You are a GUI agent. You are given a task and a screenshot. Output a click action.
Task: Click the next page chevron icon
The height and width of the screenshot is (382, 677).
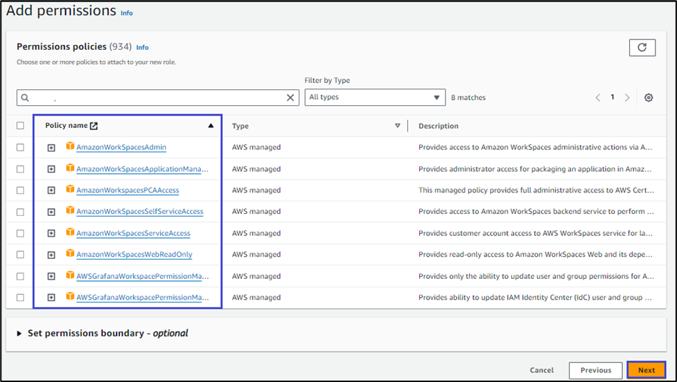tap(627, 98)
